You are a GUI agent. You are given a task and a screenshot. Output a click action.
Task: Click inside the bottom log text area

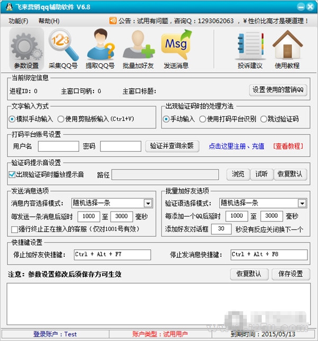click(158, 304)
